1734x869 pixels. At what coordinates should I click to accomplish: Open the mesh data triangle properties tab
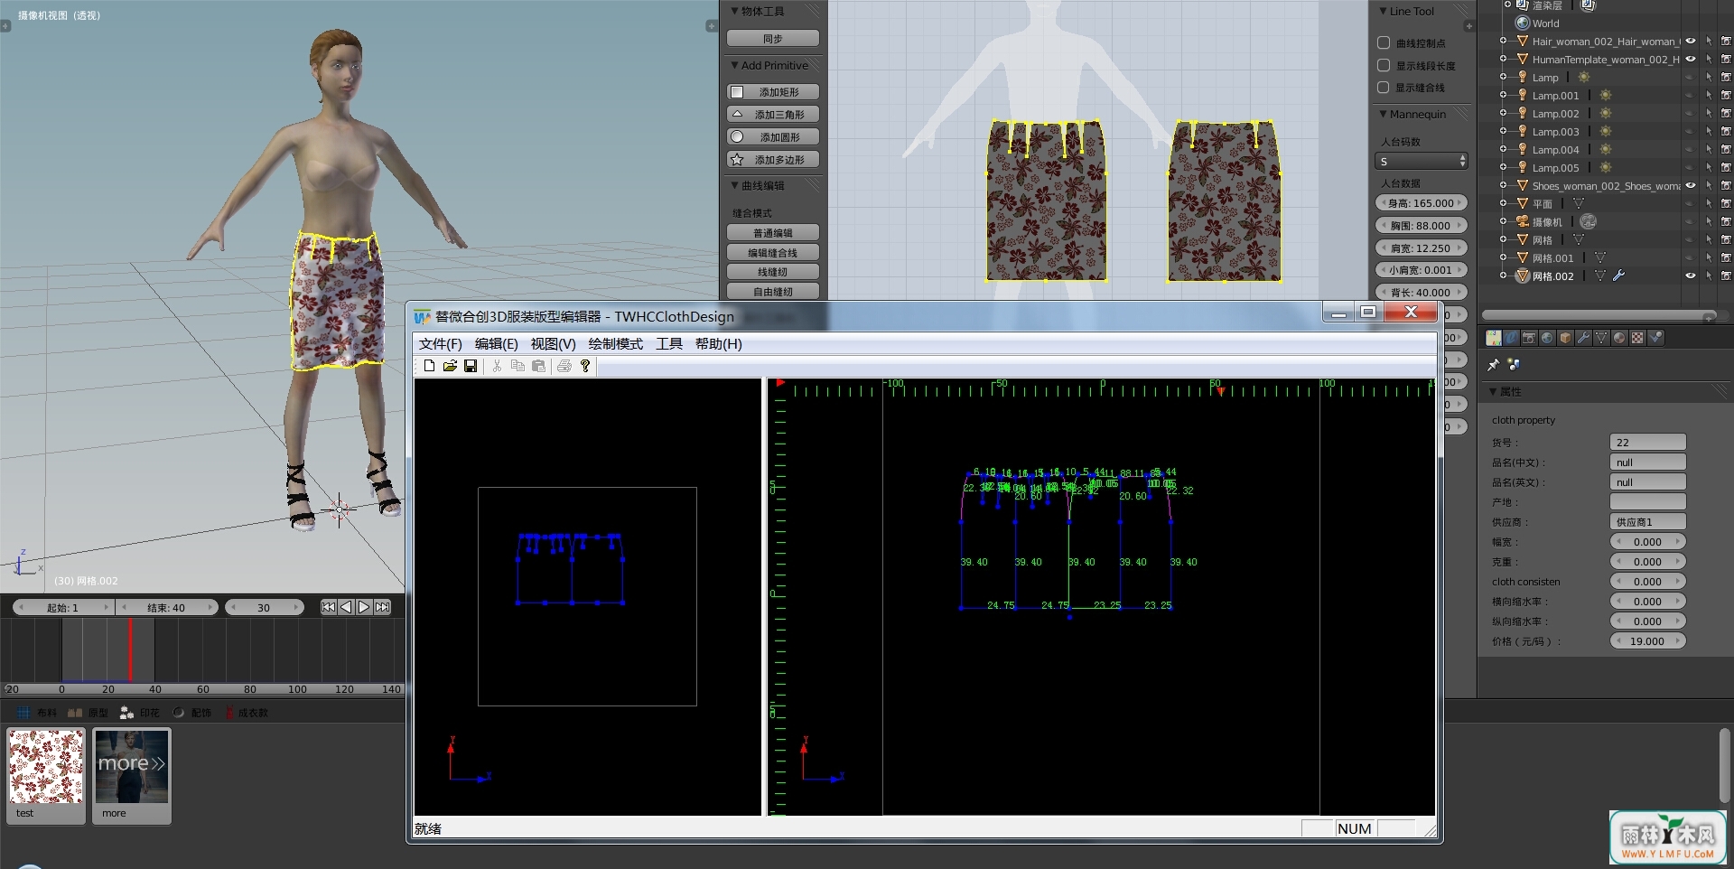(x=1601, y=338)
